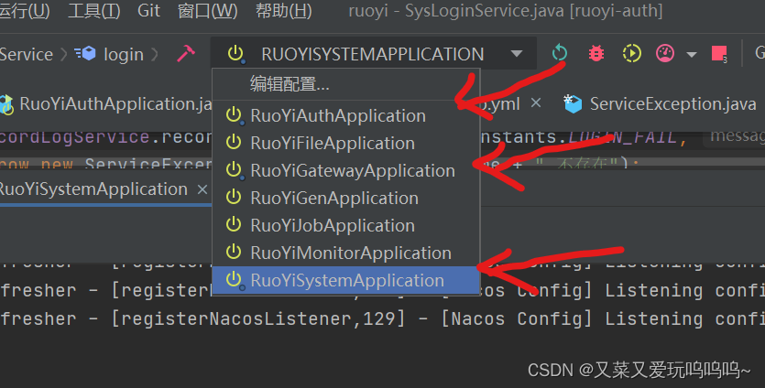The image size is (765, 388).
Task: Click the RuoYiAuthApplication.java file icon
Action: pyautogui.click(x=6, y=104)
